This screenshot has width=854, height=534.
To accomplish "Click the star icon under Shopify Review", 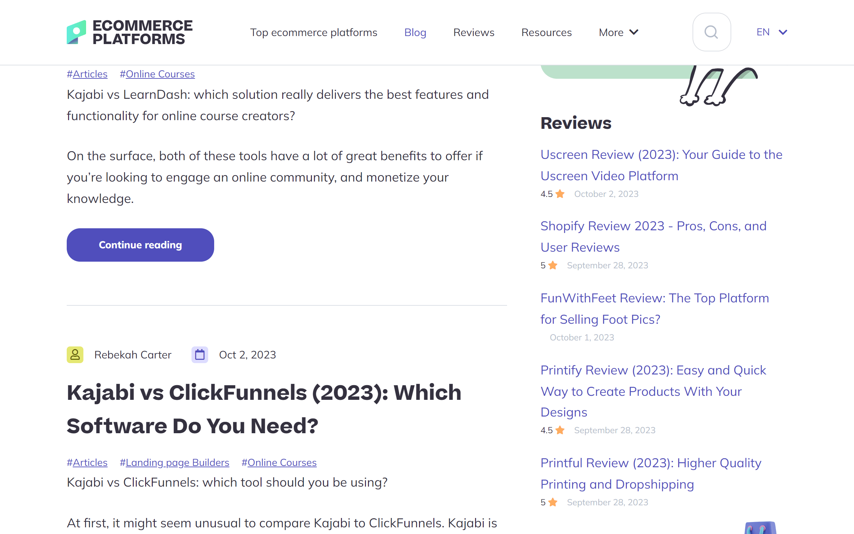I will point(553,265).
